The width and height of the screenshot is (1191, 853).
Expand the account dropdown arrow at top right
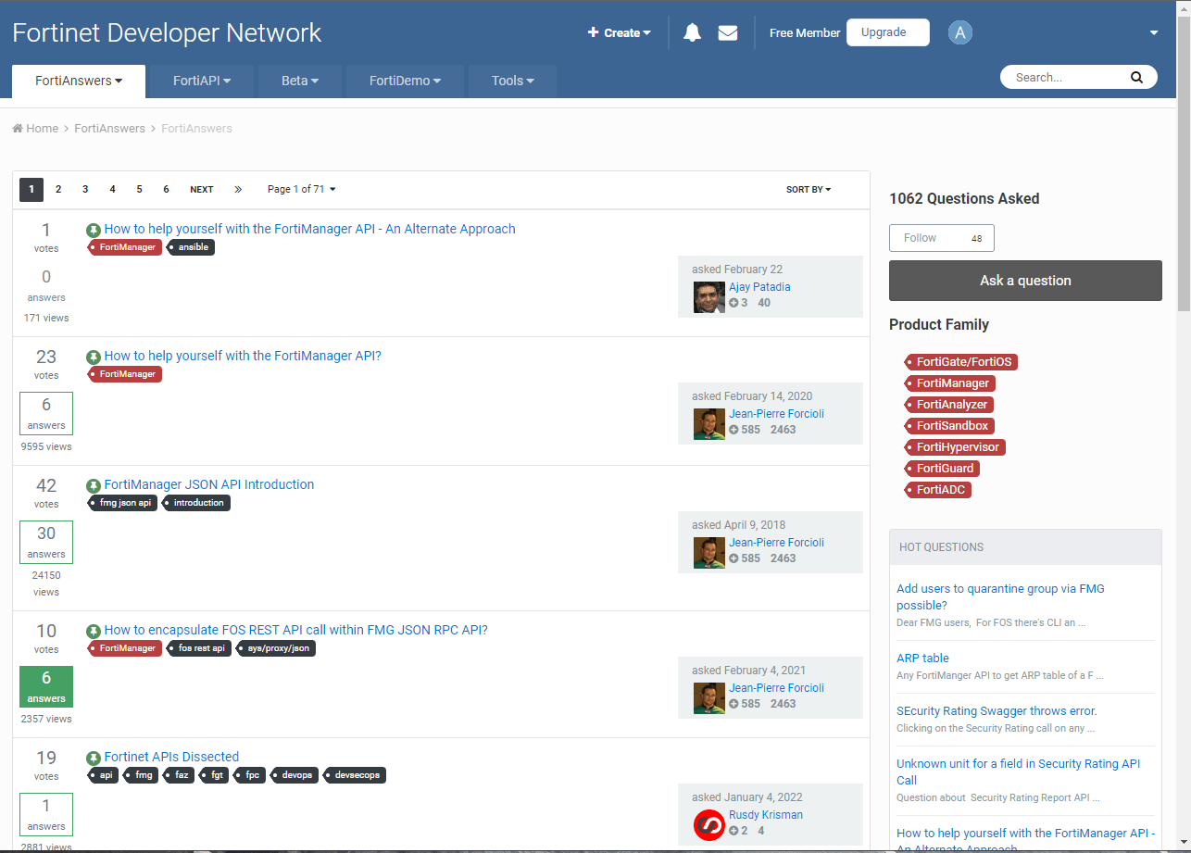click(1154, 33)
